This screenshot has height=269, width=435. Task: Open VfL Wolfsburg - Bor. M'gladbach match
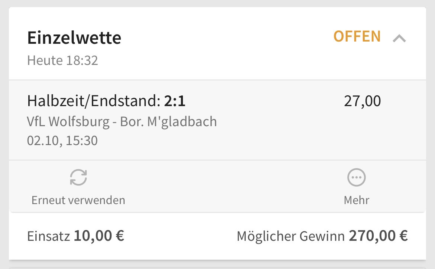click(122, 122)
